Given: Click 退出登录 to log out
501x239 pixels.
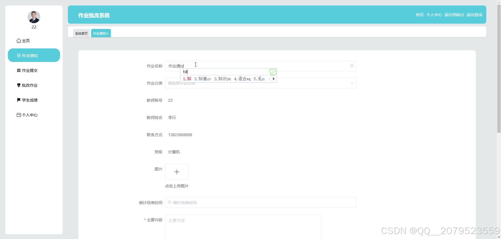Looking at the screenshot, I should point(474,15).
